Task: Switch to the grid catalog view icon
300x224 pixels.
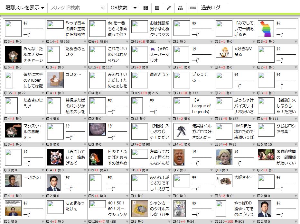Action: click(x=145, y=8)
